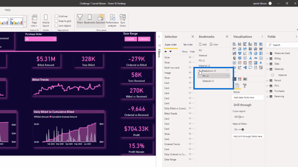Toggle visibility of Image layer
298x167 pixels.
[190, 73]
